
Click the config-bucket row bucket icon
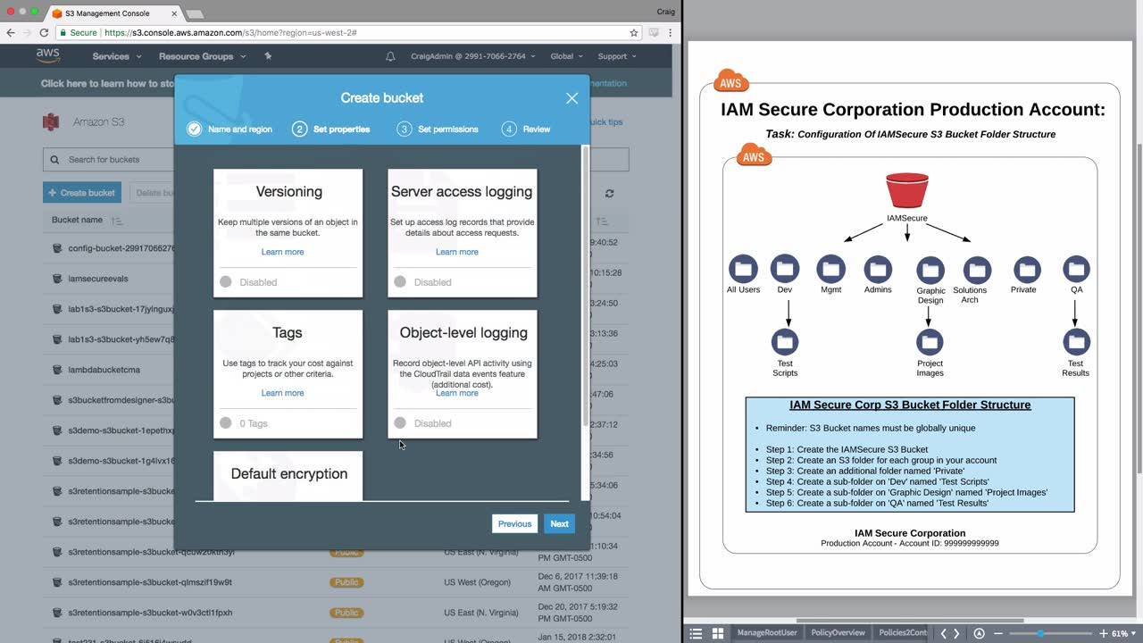(x=56, y=248)
